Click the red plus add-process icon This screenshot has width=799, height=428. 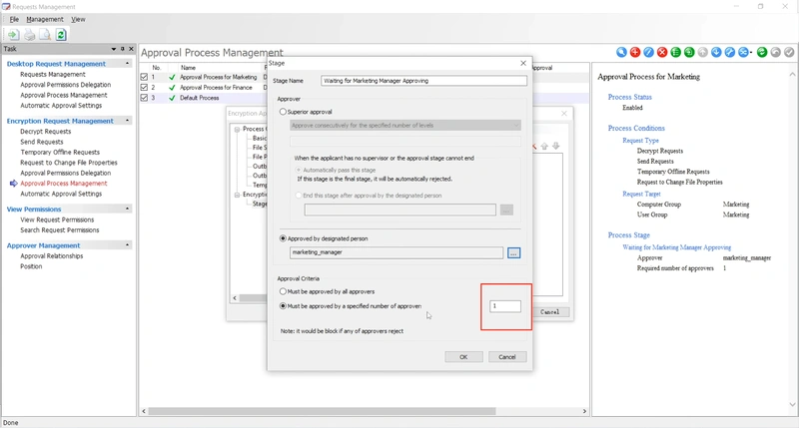[x=635, y=52]
